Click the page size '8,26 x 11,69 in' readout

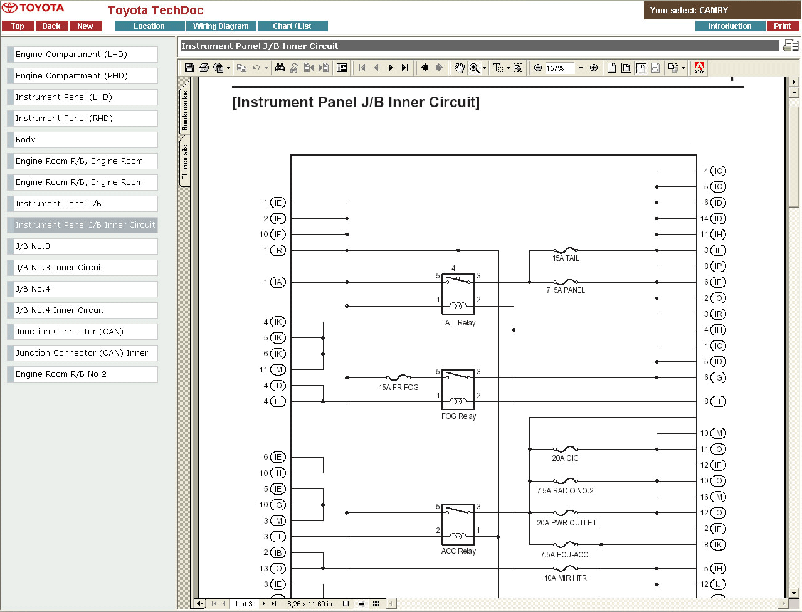coord(310,604)
